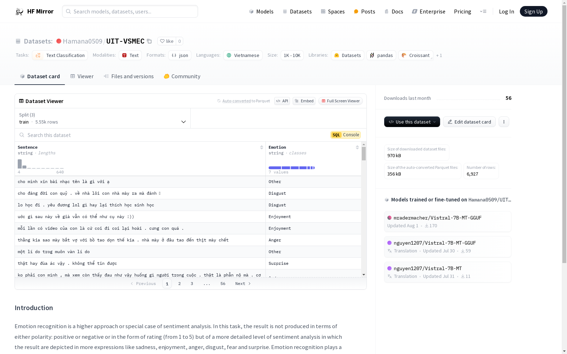Image resolution: width=567 pixels, height=354 pixels.
Task: Switch to the Community tab
Action: [x=182, y=76]
